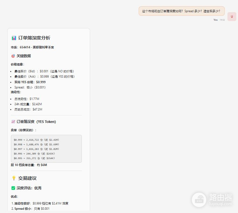Click the 最佳买价 (Bid) $0.001 line
Screen dimensions: 238x213
[44, 71]
